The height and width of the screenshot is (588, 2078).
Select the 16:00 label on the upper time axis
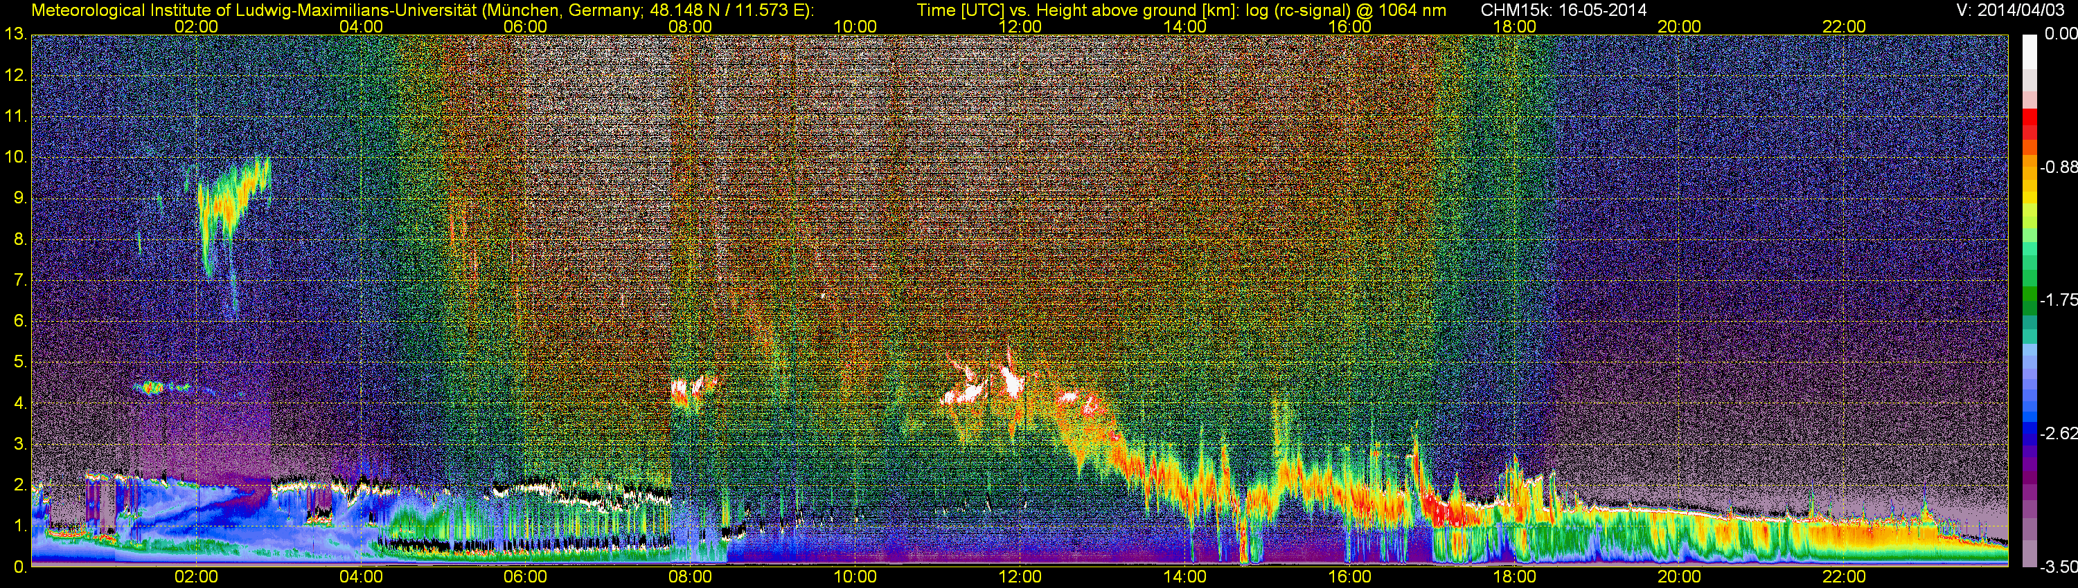pyautogui.click(x=1349, y=26)
